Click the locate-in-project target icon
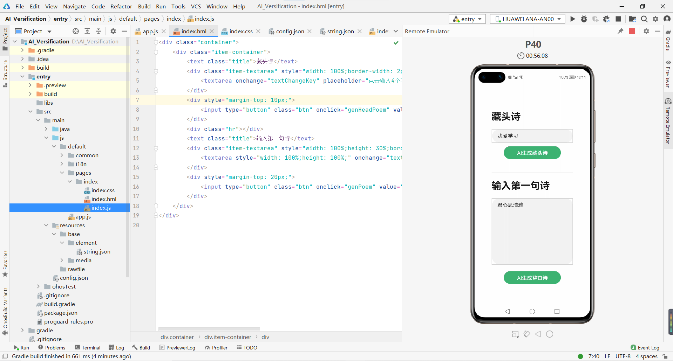This screenshot has width=673, height=361. (76, 31)
